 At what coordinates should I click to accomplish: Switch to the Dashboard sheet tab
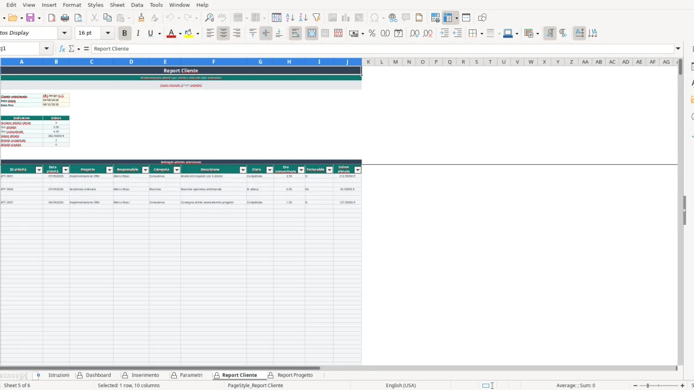(x=98, y=376)
